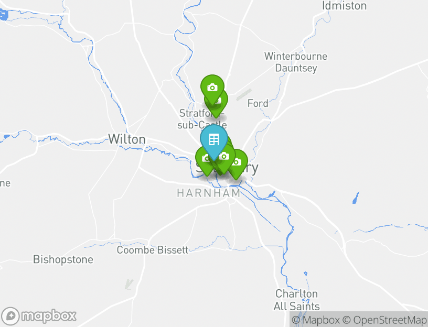The height and width of the screenshot is (327, 428).
Task: Select the Winterbourne Dauntsey label
Action: click(x=296, y=62)
